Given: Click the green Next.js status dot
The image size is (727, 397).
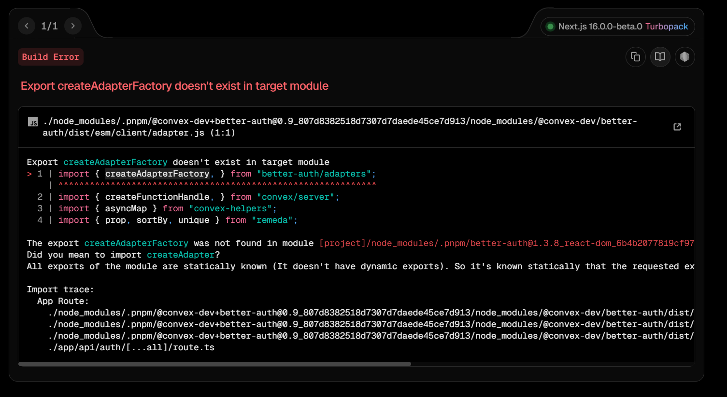Looking at the screenshot, I should pos(550,27).
